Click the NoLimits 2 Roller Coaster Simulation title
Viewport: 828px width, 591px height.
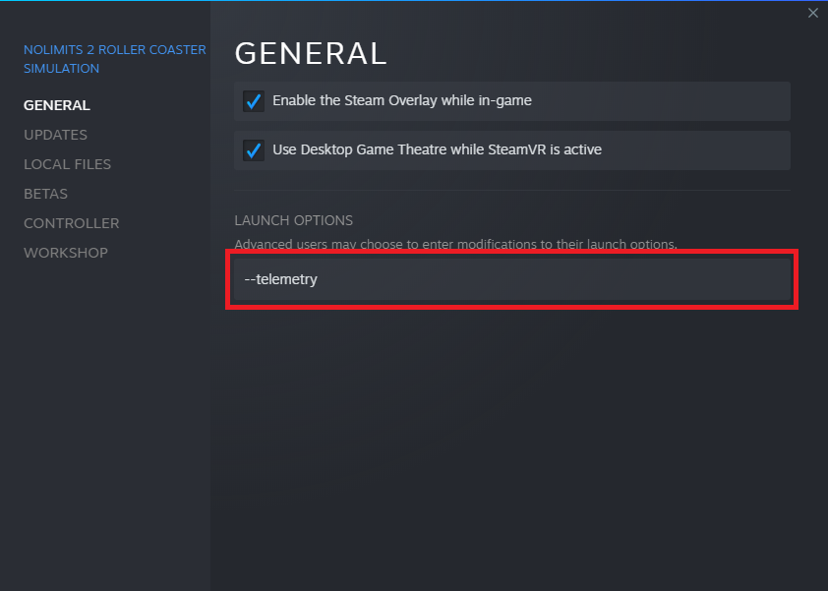[114, 59]
